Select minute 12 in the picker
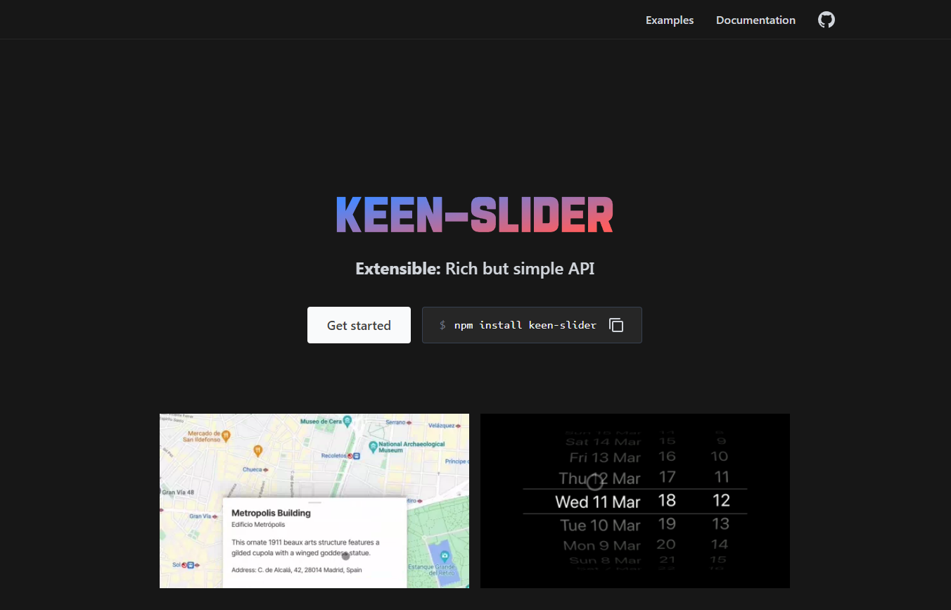The width and height of the screenshot is (951, 610). 721,500
